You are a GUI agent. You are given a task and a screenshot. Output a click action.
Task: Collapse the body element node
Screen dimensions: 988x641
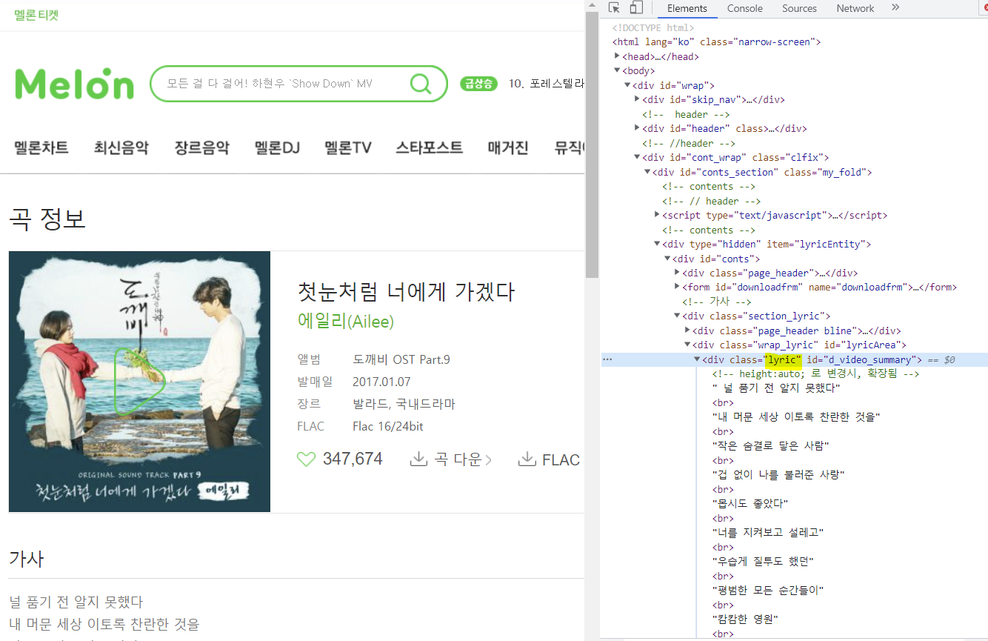point(618,70)
